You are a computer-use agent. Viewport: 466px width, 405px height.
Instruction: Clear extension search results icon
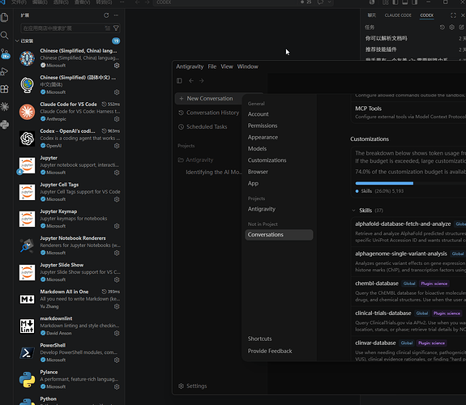[x=107, y=28]
